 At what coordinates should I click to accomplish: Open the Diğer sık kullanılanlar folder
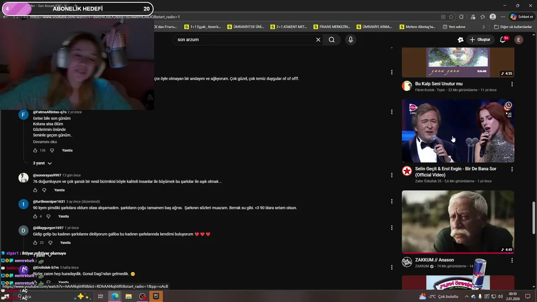click(x=513, y=27)
